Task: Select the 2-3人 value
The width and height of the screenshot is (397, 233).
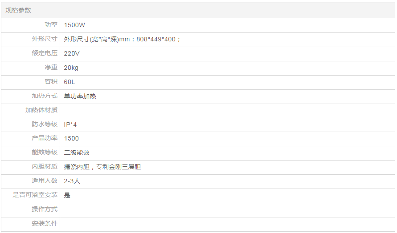Action: pyautogui.click(x=72, y=181)
